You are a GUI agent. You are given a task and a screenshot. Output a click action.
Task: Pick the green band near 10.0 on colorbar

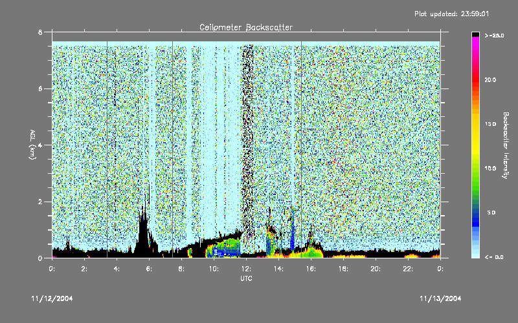[x=475, y=171]
